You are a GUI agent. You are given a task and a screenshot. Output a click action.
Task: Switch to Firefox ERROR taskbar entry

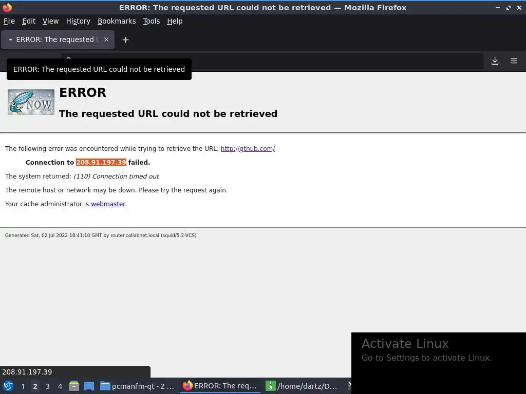(x=220, y=386)
